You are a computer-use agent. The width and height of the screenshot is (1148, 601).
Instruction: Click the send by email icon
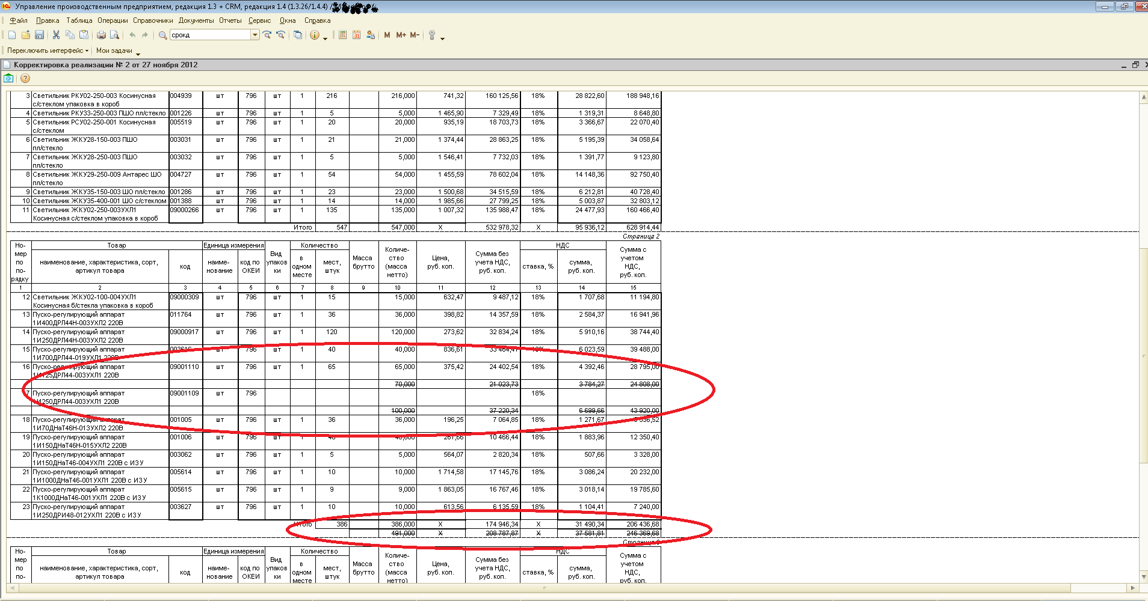click(x=8, y=78)
